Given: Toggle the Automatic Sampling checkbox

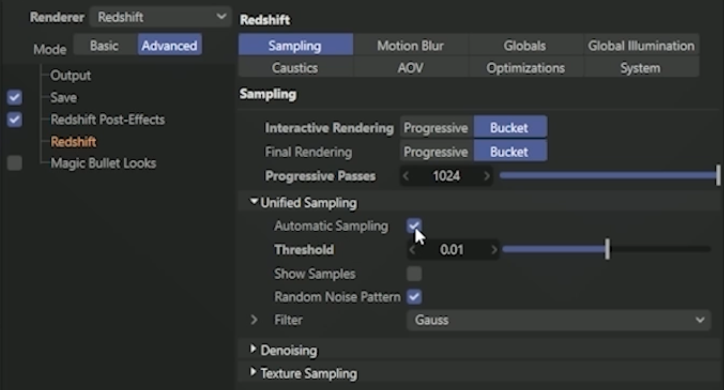Looking at the screenshot, I should pyautogui.click(x=415, y=226).
